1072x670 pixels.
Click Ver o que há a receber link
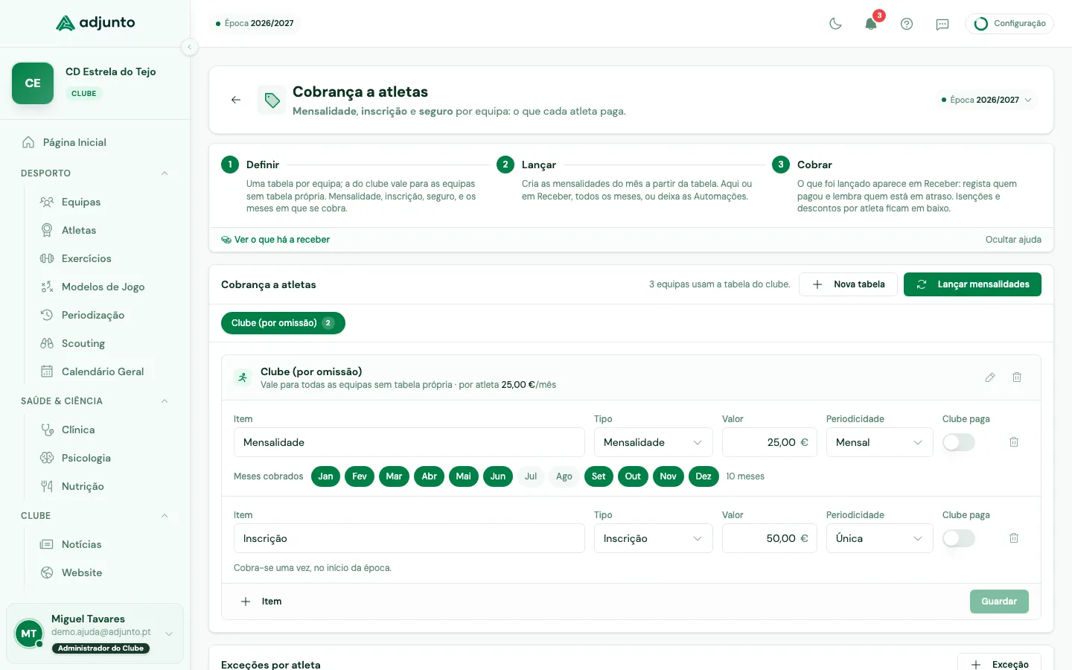click(x=275, y=240)
